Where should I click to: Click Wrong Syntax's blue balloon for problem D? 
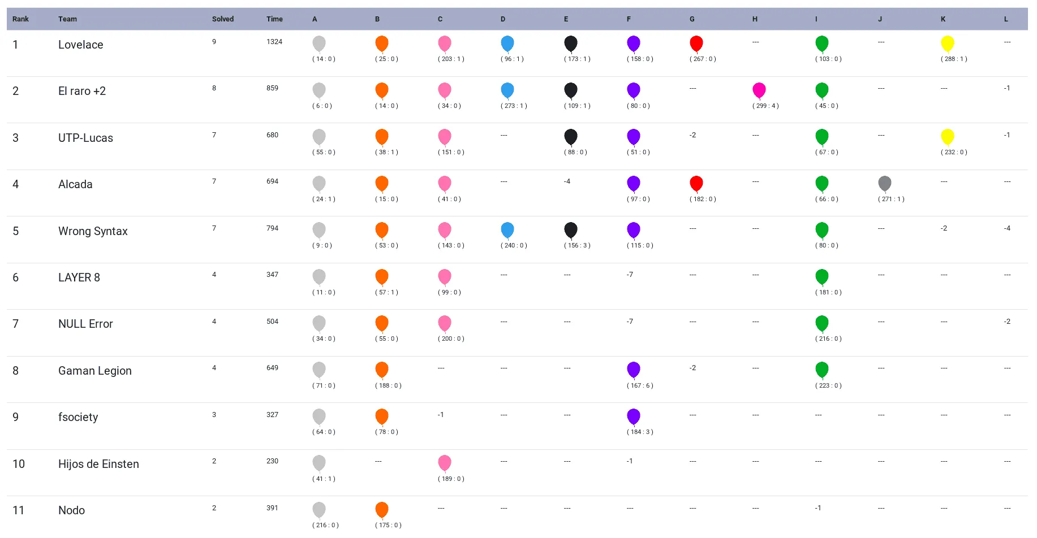(x=507, y=230)
